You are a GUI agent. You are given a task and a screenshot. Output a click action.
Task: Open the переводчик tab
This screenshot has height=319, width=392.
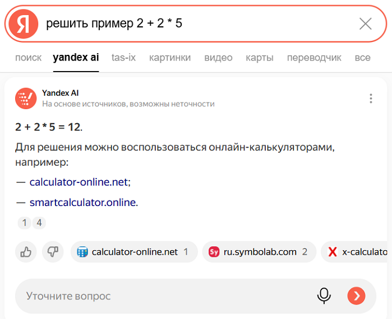pos(314,58)
